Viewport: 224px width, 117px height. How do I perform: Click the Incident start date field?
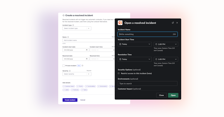76,50
